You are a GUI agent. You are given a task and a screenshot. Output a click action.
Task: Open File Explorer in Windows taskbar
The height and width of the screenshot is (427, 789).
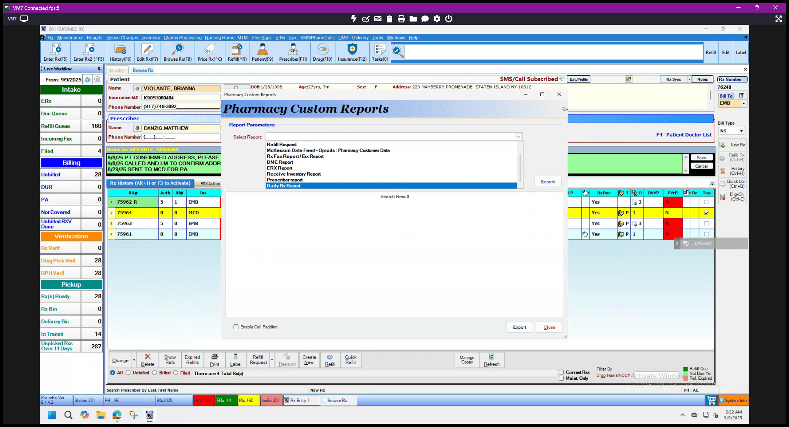pyautogui.click(x=101, y=415)
